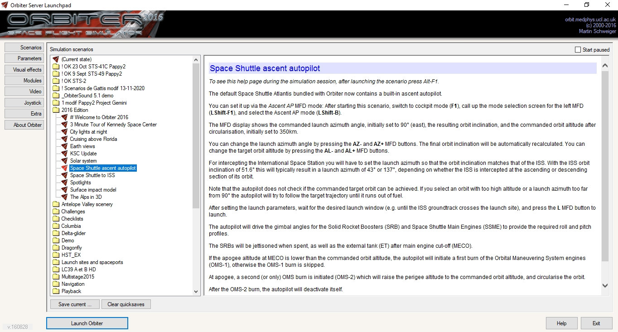The image size is (618, 332).
Task: Click the '! OK STS-2' folder icon
Action: [56, 81]
